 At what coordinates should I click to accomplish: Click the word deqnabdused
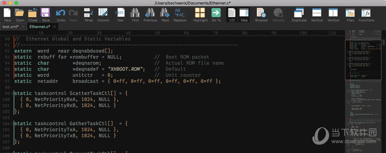[88, 51]
